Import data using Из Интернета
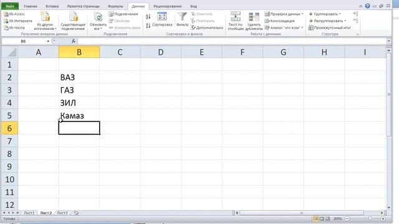The height and width of the screenshot is (224, 399). click(18, 21)
